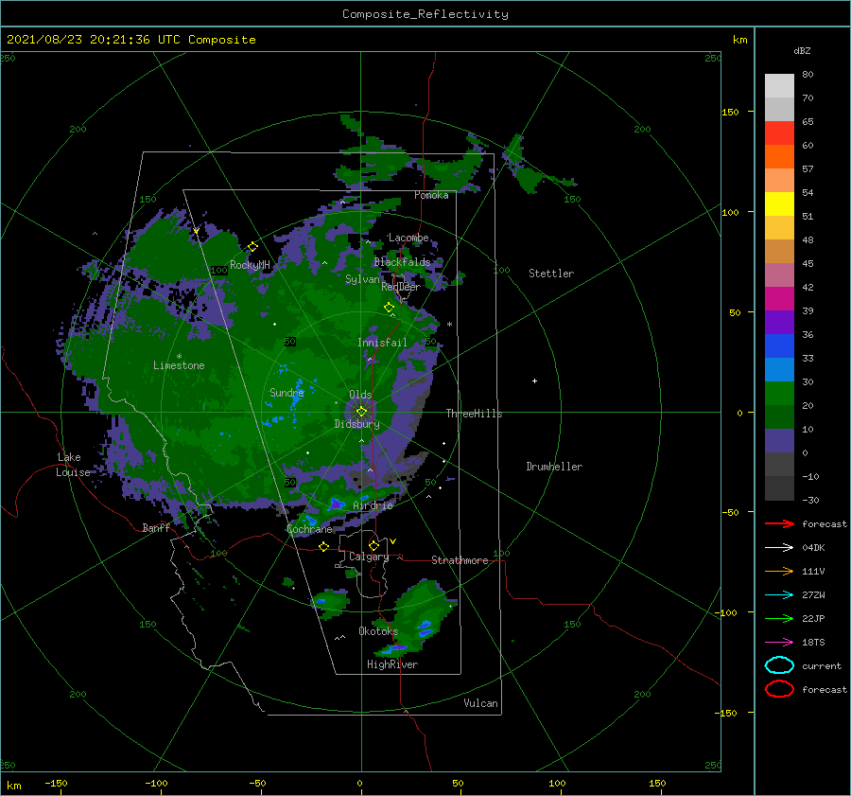Click the Innisfail city label
851x796 pixels.
point(382,343)
